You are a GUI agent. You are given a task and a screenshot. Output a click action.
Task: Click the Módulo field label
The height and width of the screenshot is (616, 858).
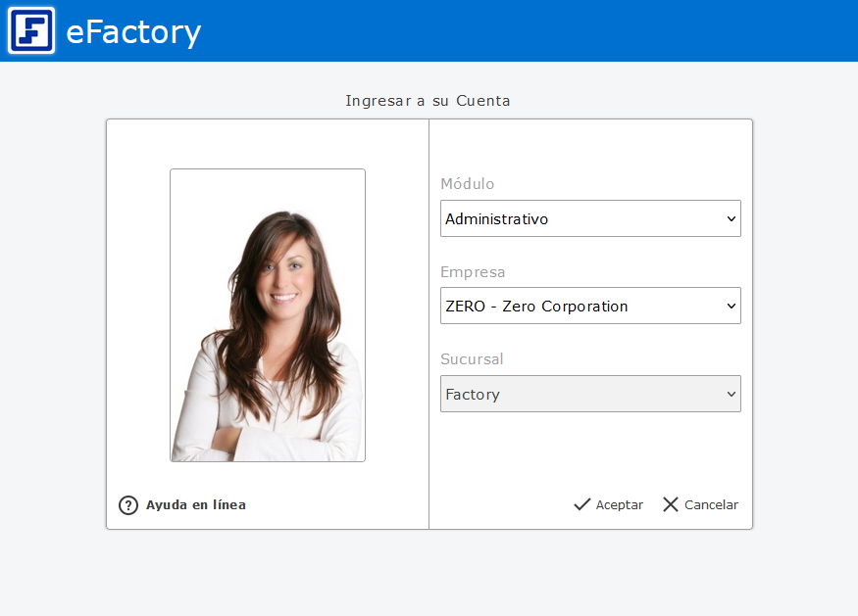(x=467, y=184)
